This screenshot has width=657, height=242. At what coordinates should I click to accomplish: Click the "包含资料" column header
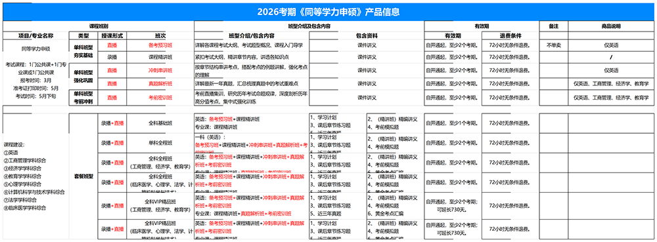[x=367, y=35]
